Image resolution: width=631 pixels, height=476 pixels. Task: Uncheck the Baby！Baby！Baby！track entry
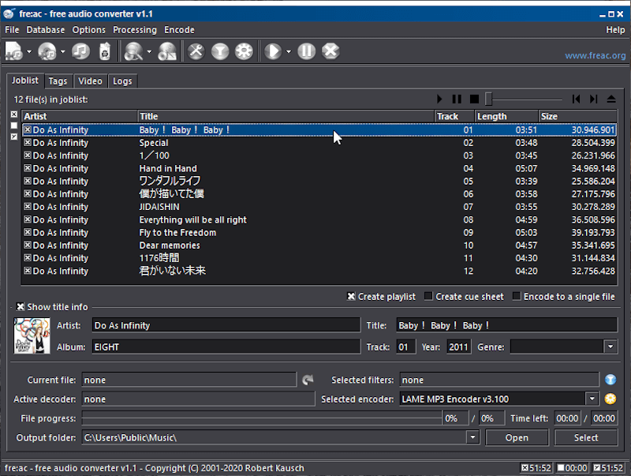(x=27, y=129)
